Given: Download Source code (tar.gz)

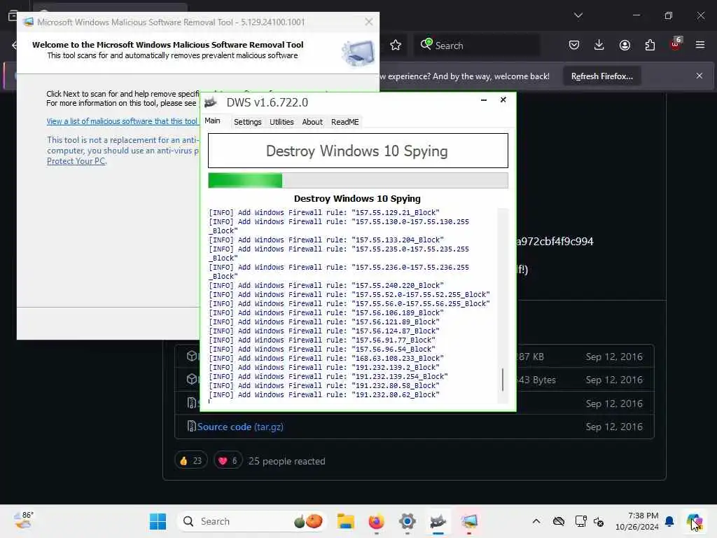Looking at the screenshot, I should click(x=240, y=427).
